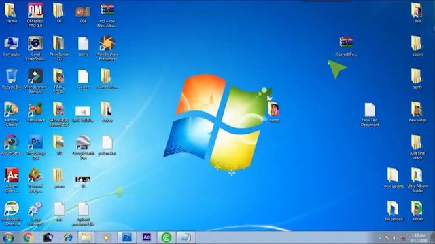Launch Wondershare Fotophire shortcut

pos(107,48)
